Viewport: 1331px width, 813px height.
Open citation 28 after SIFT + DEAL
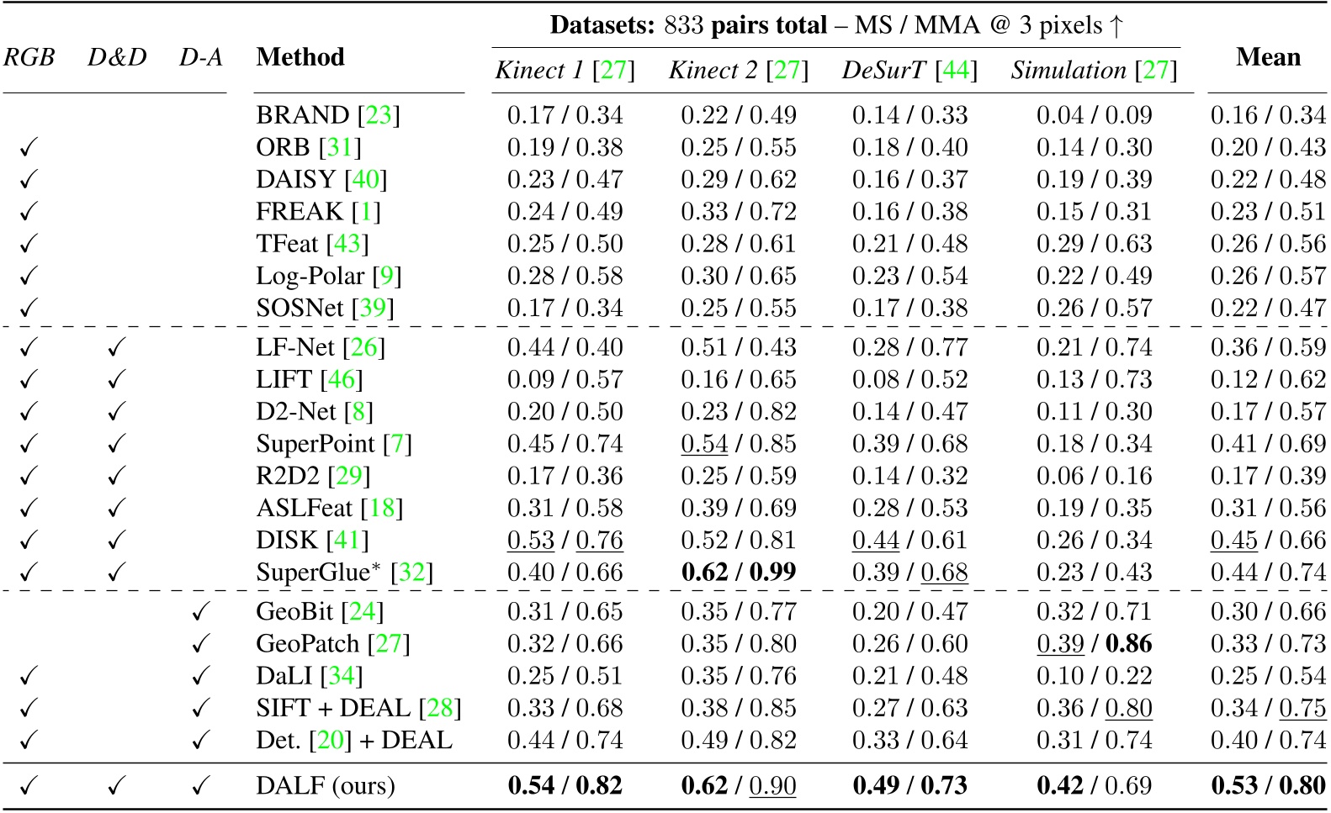440,709
